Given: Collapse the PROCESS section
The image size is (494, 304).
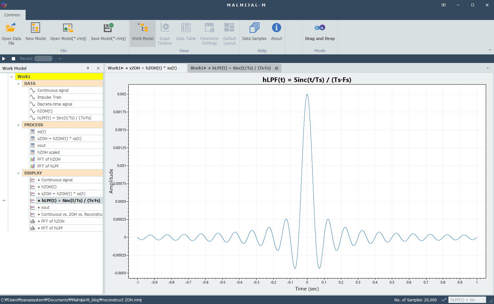Looking at the screenshot, I should (18, 125).
